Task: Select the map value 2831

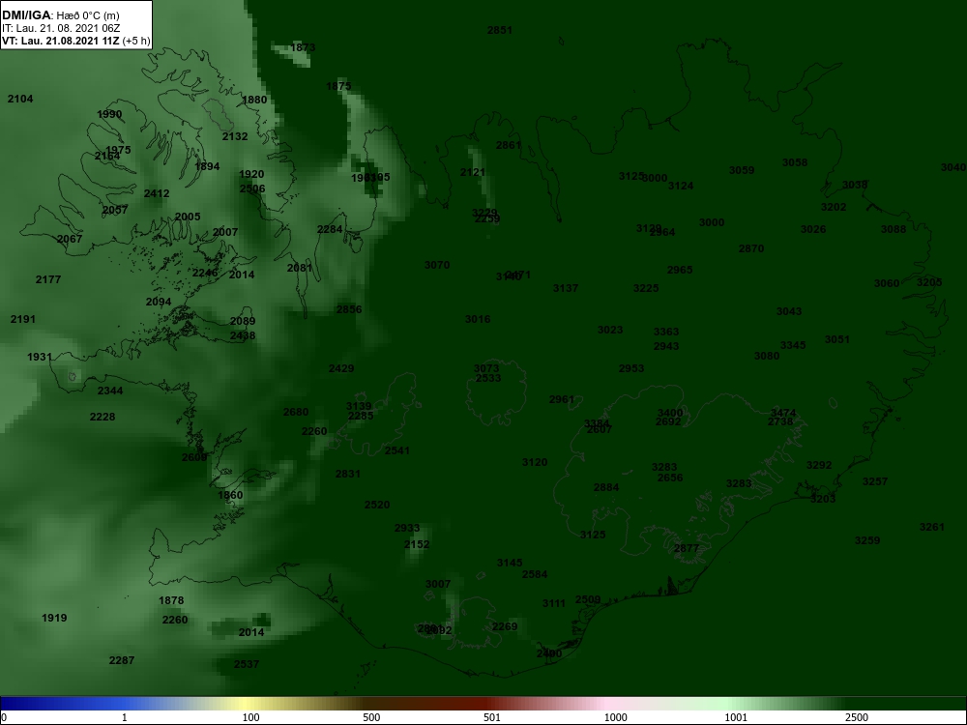Action: pos(348,474)
